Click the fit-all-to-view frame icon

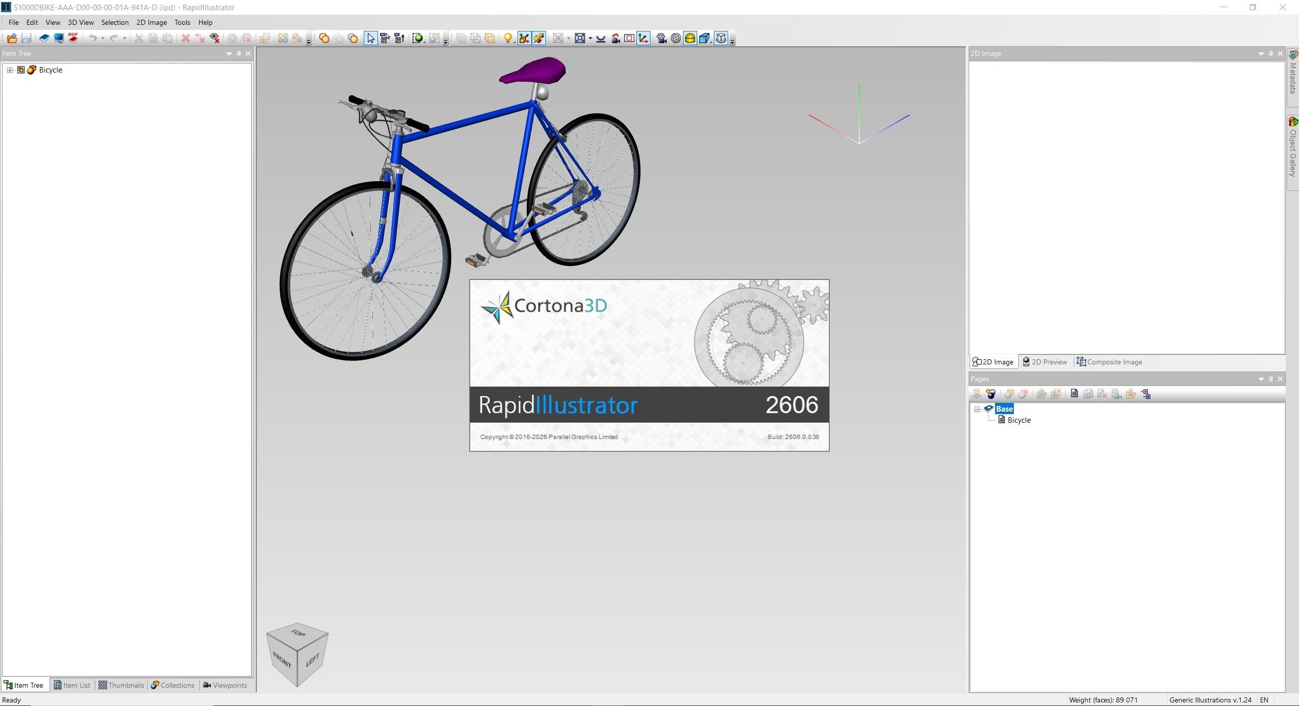coord(580,38)
